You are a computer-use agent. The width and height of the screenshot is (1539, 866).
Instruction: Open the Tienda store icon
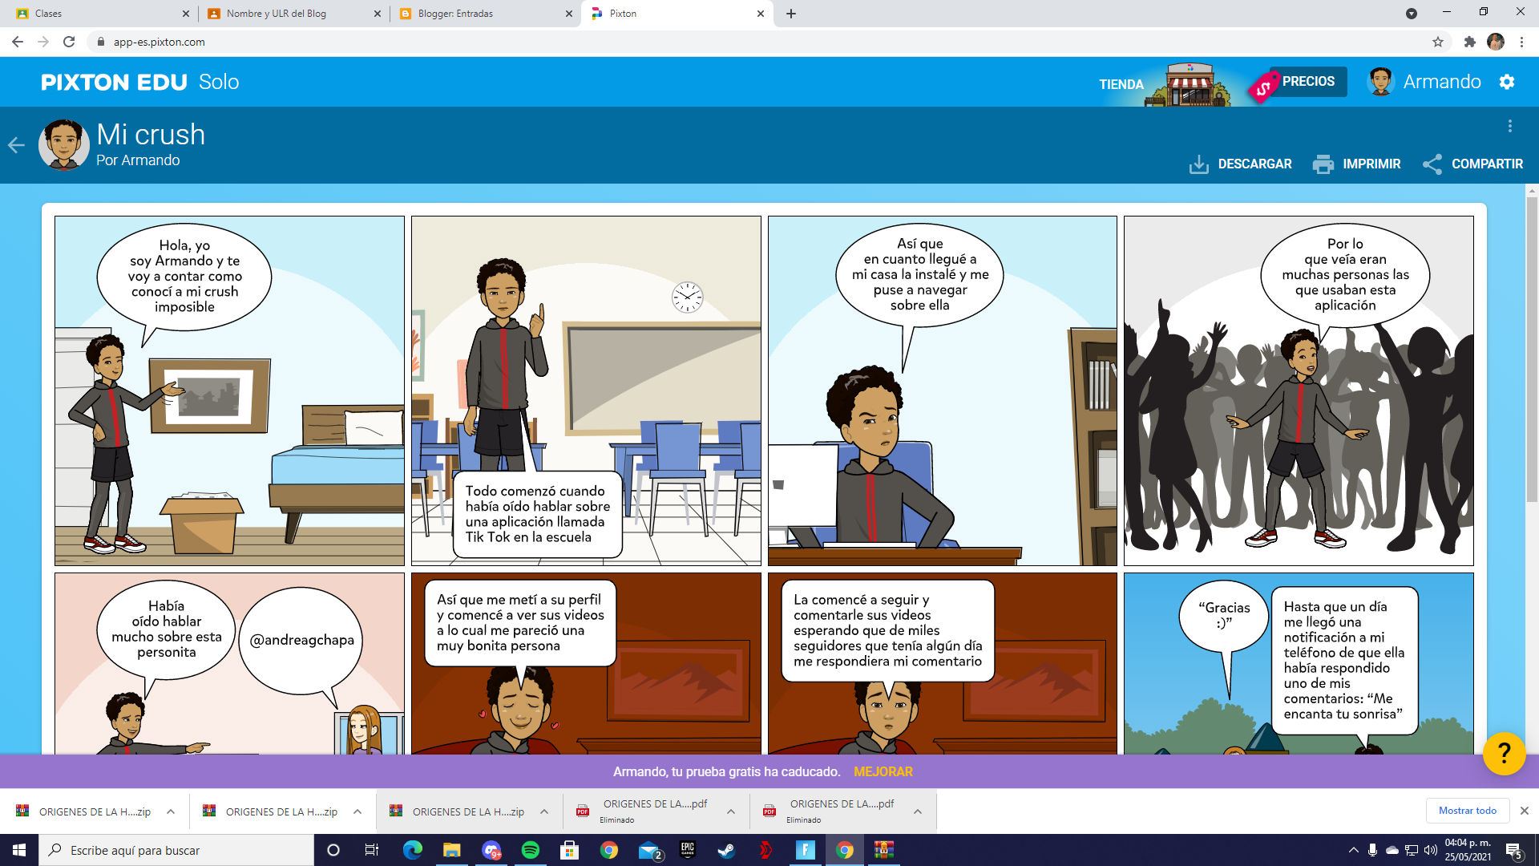(1187, 85)
